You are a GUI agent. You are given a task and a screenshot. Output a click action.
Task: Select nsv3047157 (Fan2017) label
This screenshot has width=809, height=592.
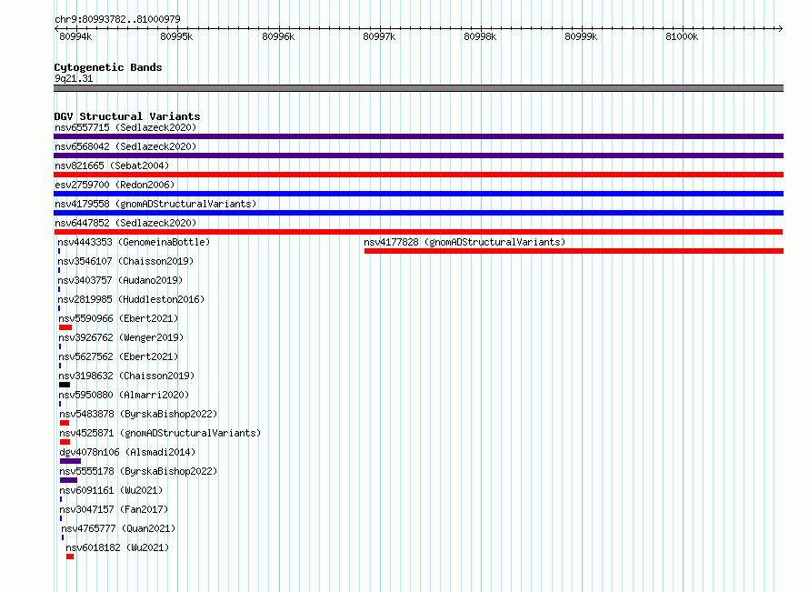coord(114,509)
